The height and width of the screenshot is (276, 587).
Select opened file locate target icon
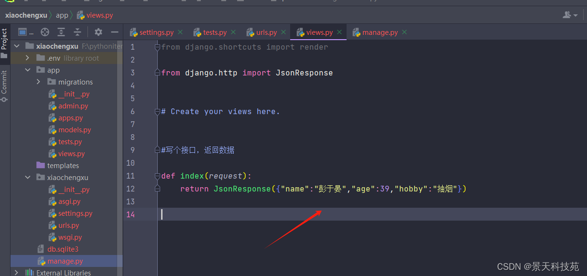pyautogui.click(x=45, y=32)
